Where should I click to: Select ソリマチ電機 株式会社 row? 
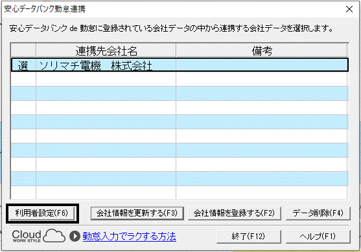(180, 65)
